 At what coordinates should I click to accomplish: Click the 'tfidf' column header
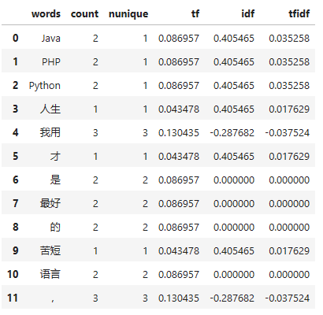(x=299, y=13)
